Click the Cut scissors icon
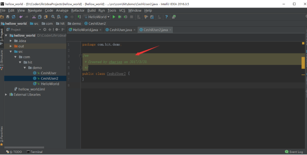 point(34,17)
